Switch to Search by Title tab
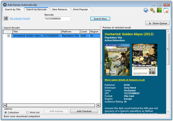The width and height of the screenshot is (173, 121). tap(13, 9)
